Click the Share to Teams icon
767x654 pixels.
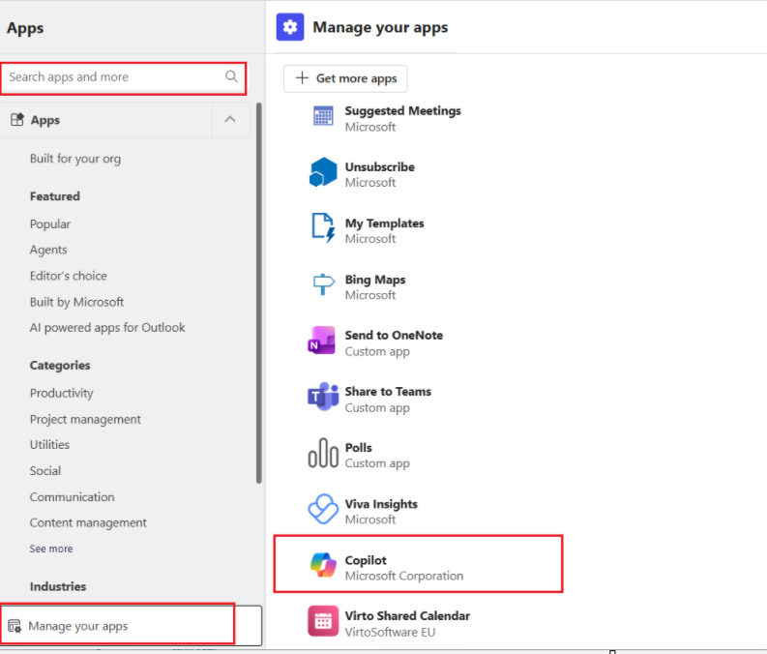[x=323, y=397]
